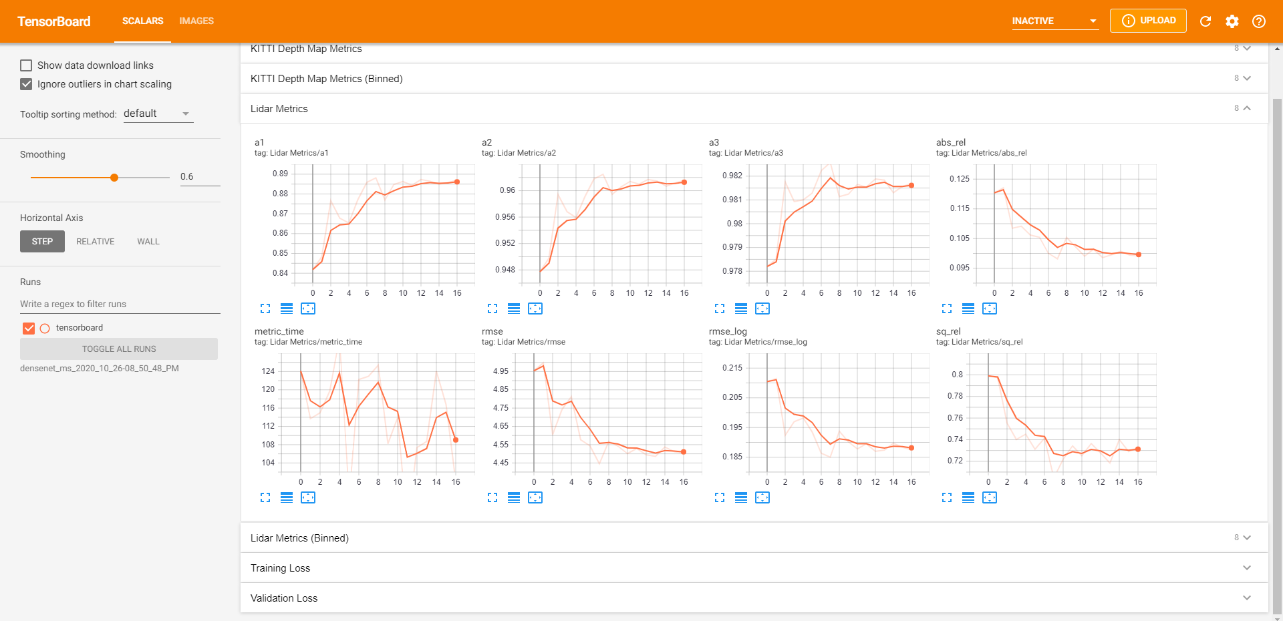
Task: Fit domain to data on a3 chart
Action: pos(762,308)
